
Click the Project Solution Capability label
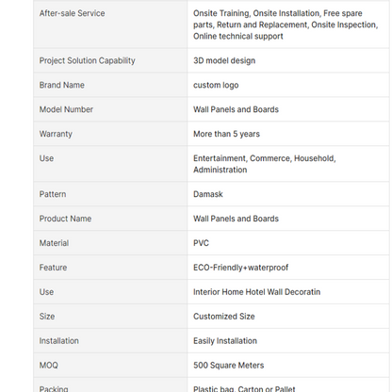tap(87, 60)
